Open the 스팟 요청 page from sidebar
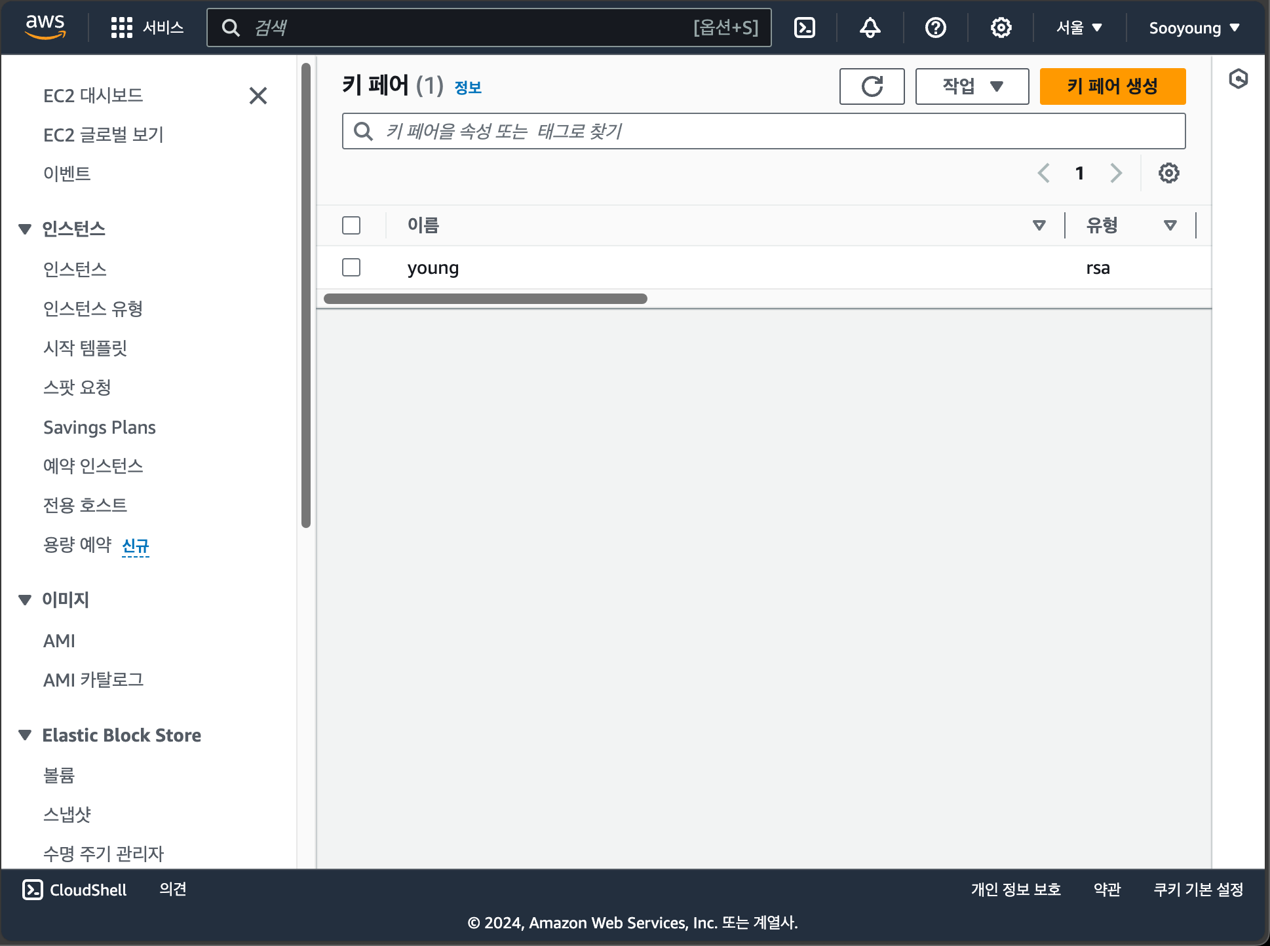The width and height of the screenshot is (1270, 946). 77,387
